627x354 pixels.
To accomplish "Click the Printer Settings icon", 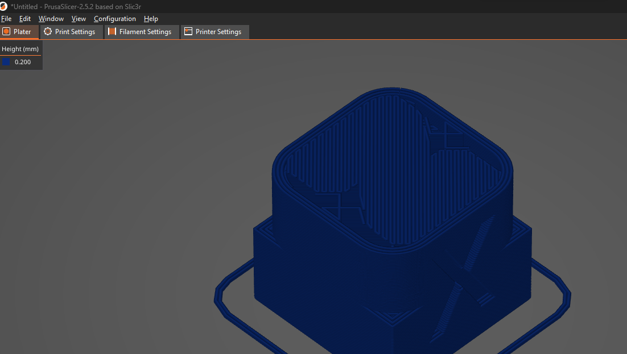I will [x=188, y=32].
